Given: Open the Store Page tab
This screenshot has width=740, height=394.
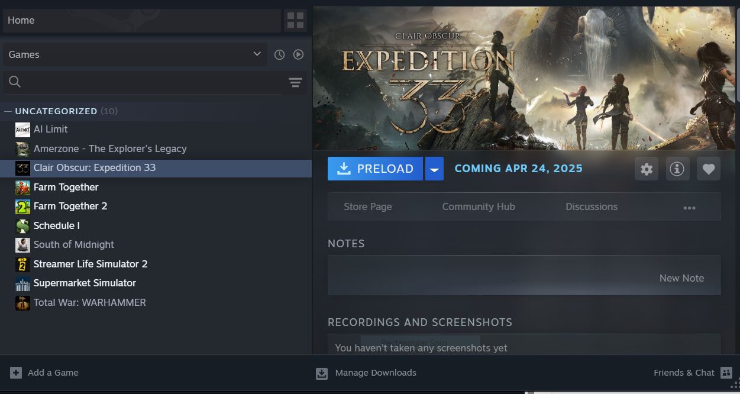Looking at the screenshot, I should point(368,207).
